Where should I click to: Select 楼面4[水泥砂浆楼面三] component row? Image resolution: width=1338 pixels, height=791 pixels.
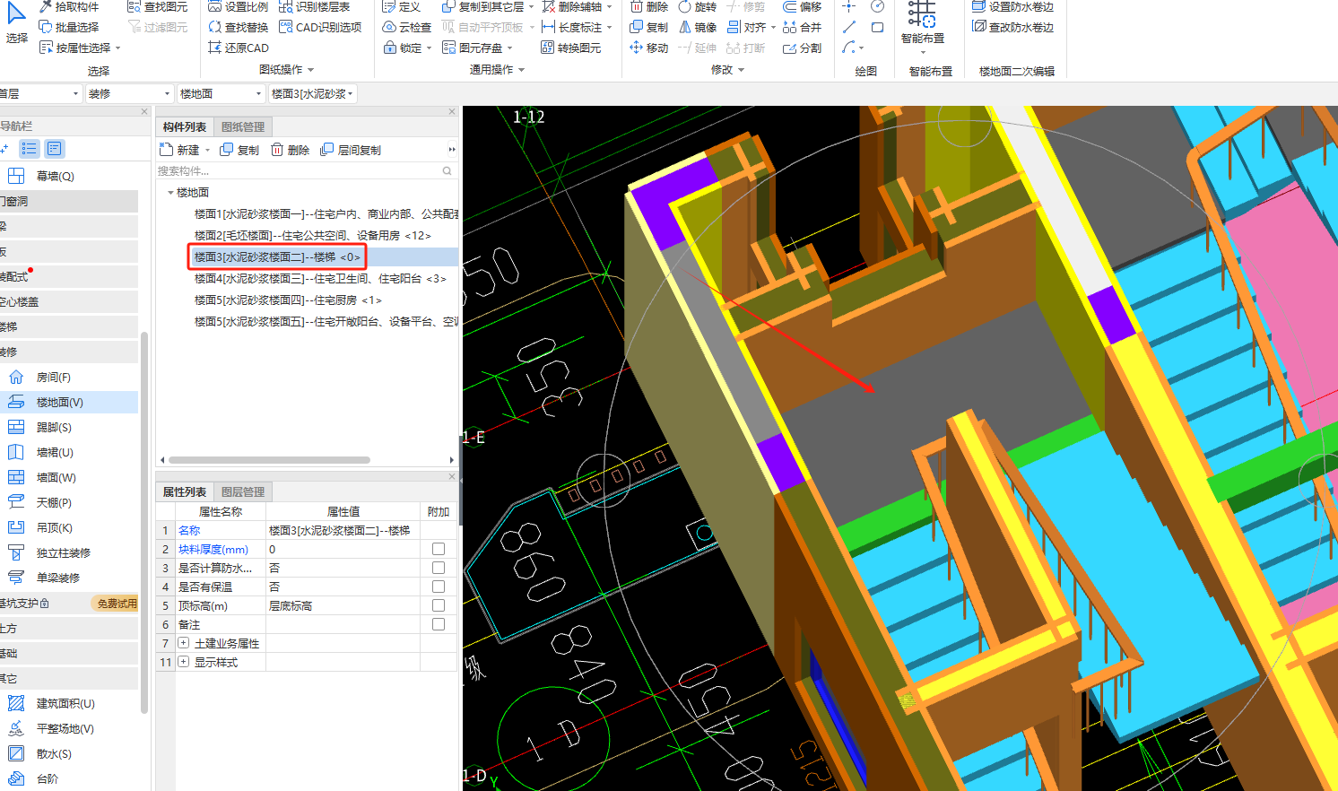(320, 279)
